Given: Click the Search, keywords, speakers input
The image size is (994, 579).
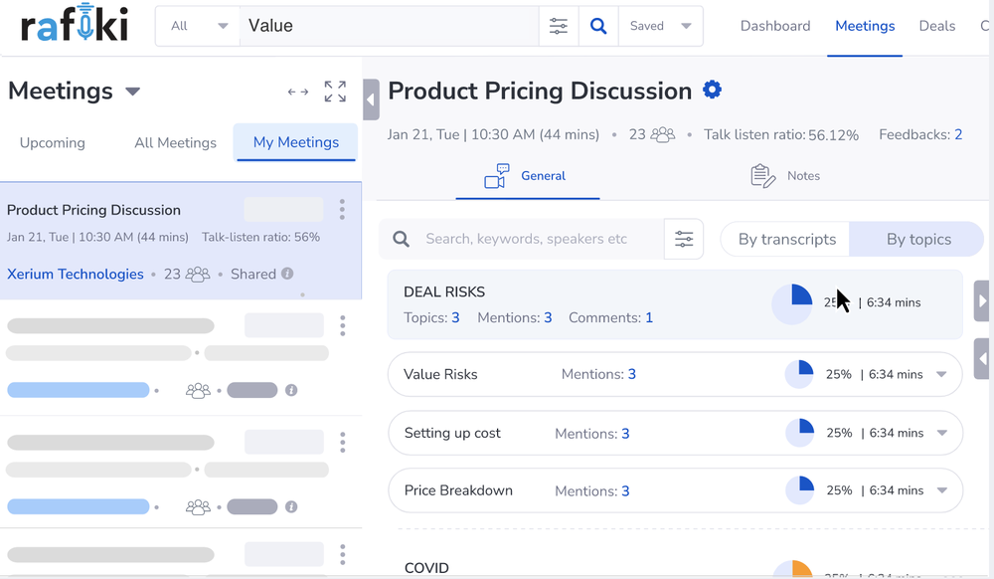Looking at the screenshot, I should 526,239.
